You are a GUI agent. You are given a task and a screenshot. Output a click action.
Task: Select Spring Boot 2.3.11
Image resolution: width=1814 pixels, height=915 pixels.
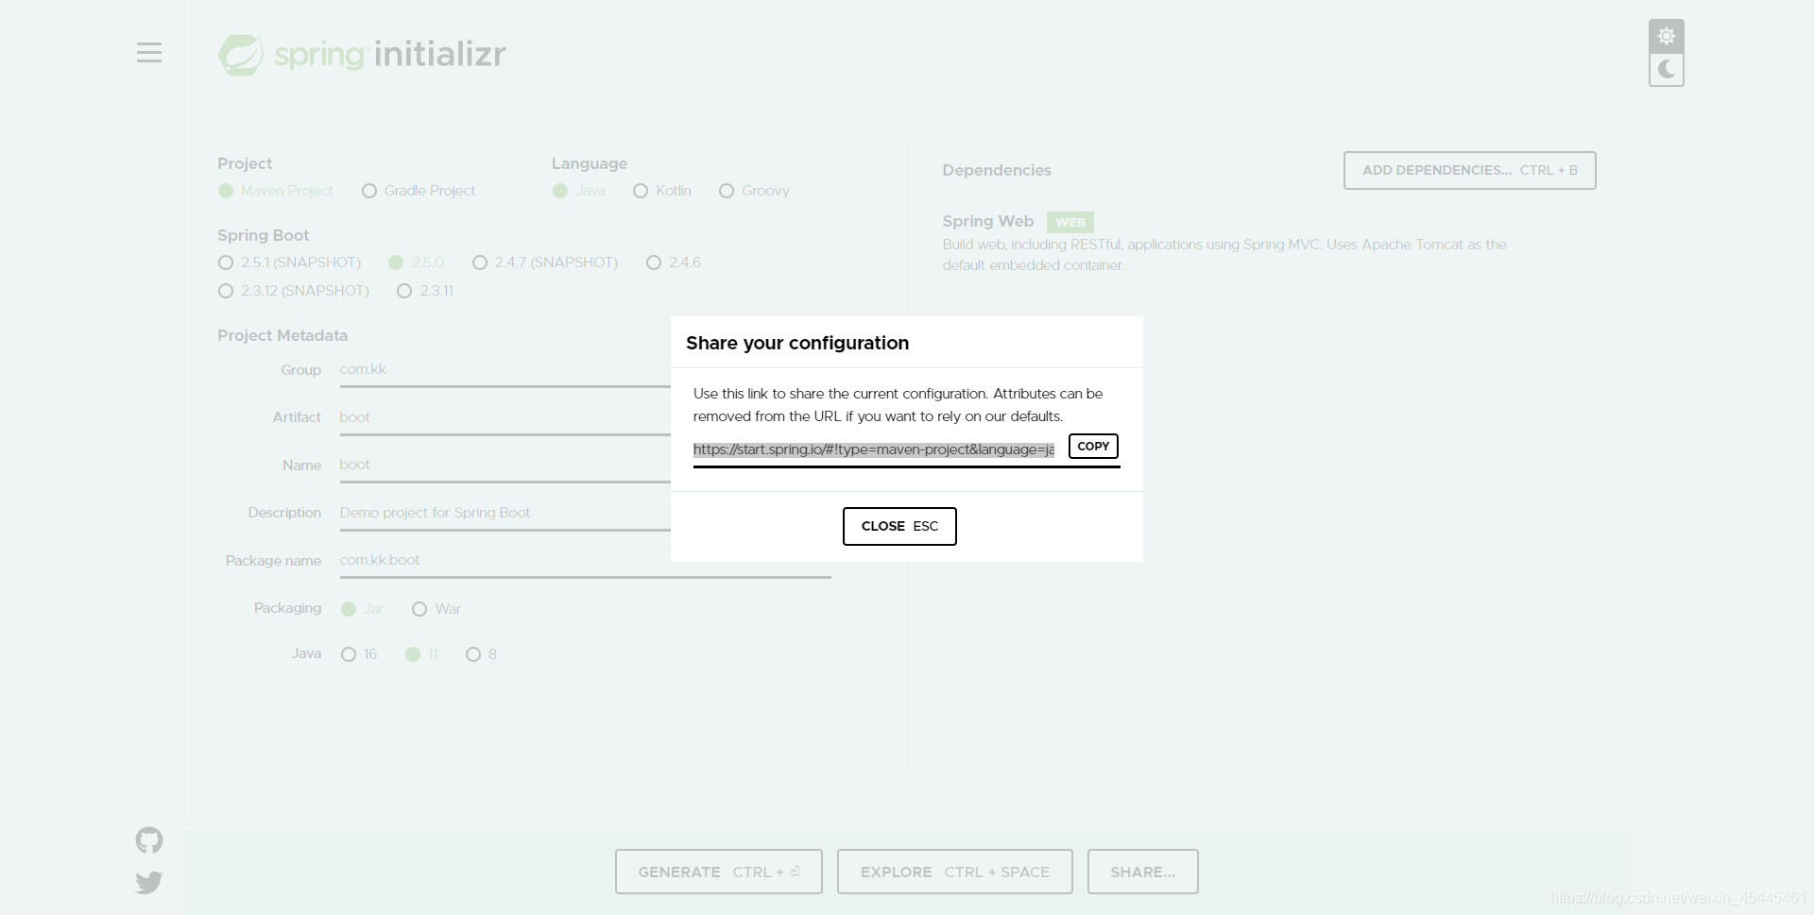pyautogui.click(x=425, y=291)
